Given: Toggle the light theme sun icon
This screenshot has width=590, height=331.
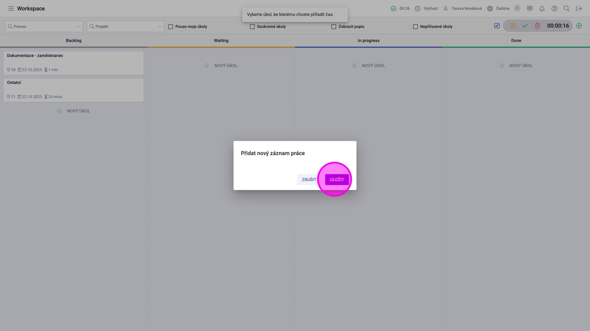Looking at the screenshot, I should click(517, 8).
